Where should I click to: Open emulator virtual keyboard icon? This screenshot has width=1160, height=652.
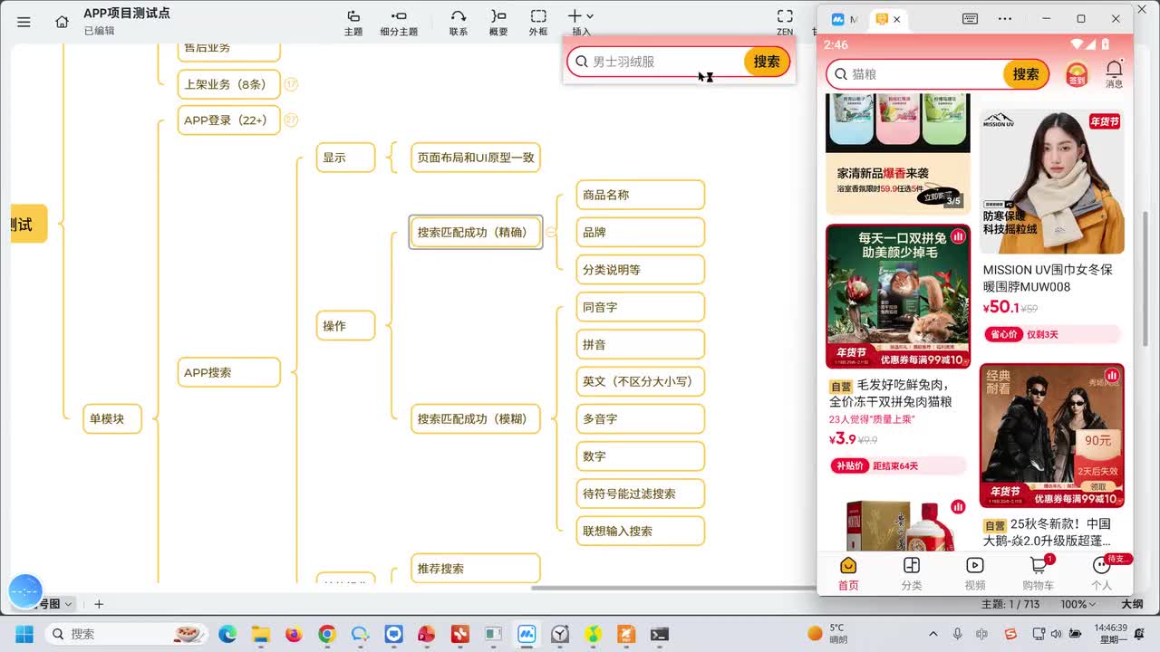(x=970, y=19)
